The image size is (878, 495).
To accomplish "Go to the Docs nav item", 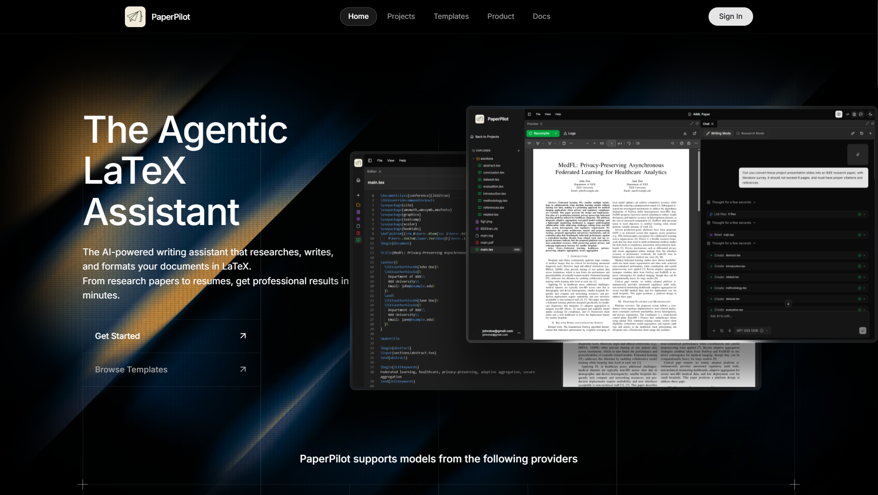I will click(541, 17).
